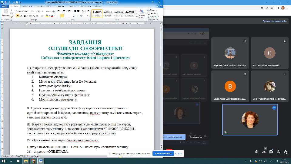Toggle Bold formatting button
Image resolution: width=291 pixels, height=164 pixels.
18,16
